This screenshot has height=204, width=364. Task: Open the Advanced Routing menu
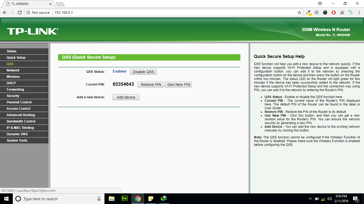click(x=24, y=115)
